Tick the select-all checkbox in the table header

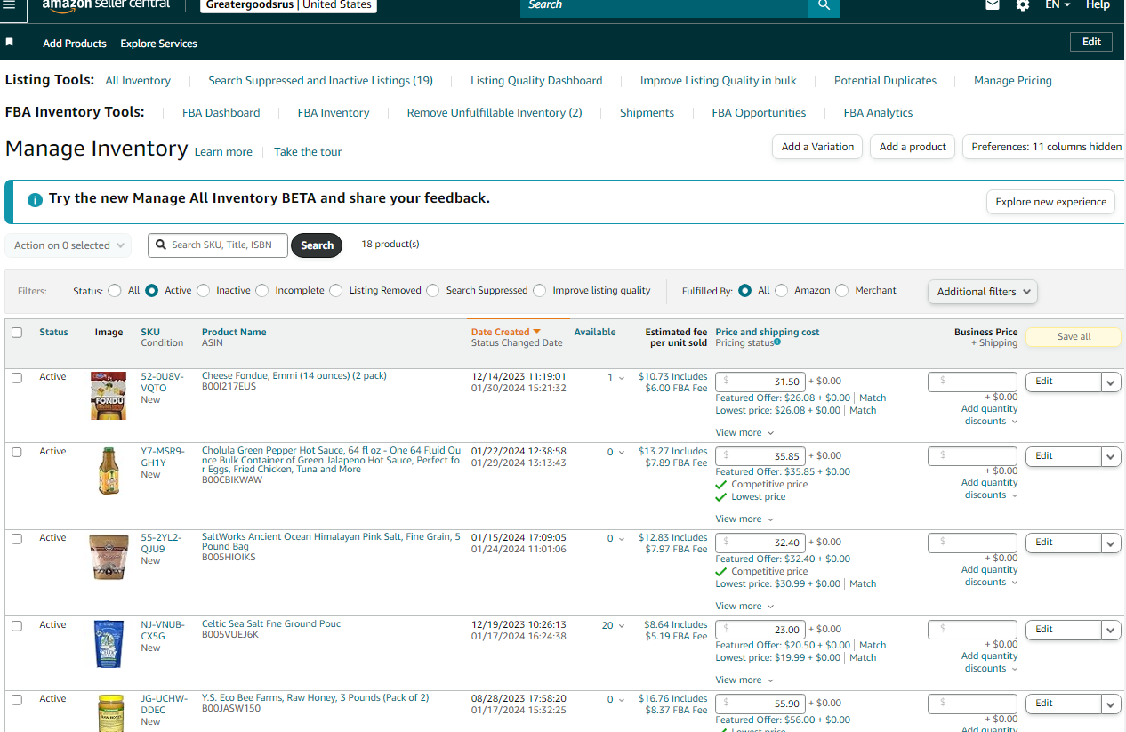17,333
